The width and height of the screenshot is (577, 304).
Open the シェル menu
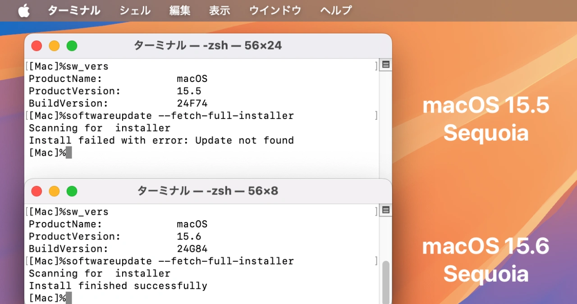coord(134,10)
